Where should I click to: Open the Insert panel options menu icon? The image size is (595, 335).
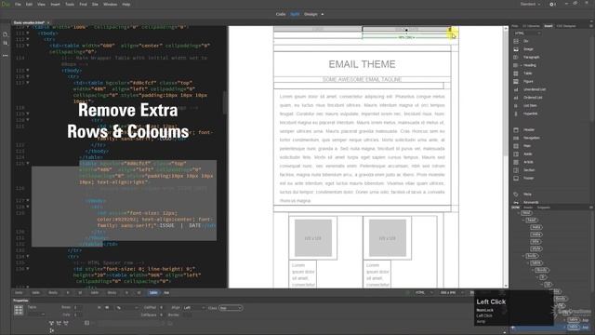591,26
